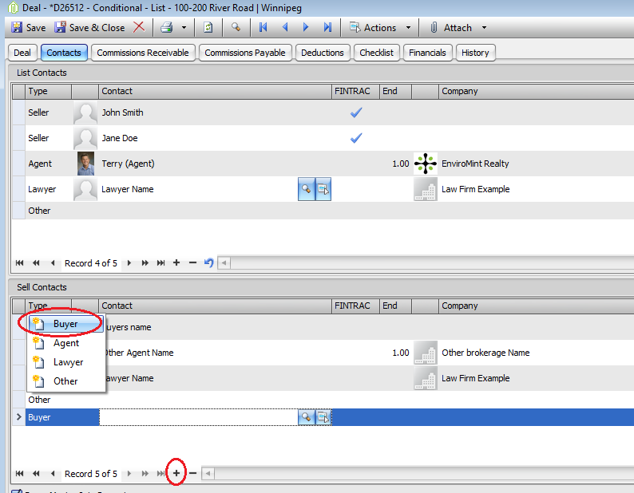Viewport: 634px width, 493px height.
Task: Go to next deal record arrow
Action: click(306, 27)
